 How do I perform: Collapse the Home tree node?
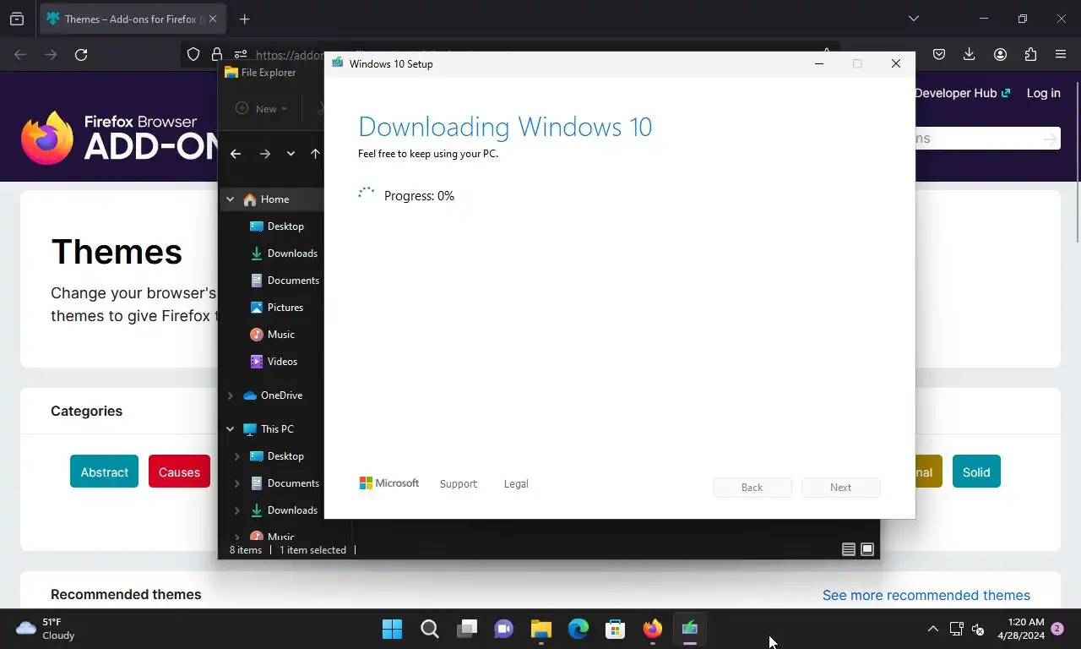pyautogui.click(x=230, y=199)
